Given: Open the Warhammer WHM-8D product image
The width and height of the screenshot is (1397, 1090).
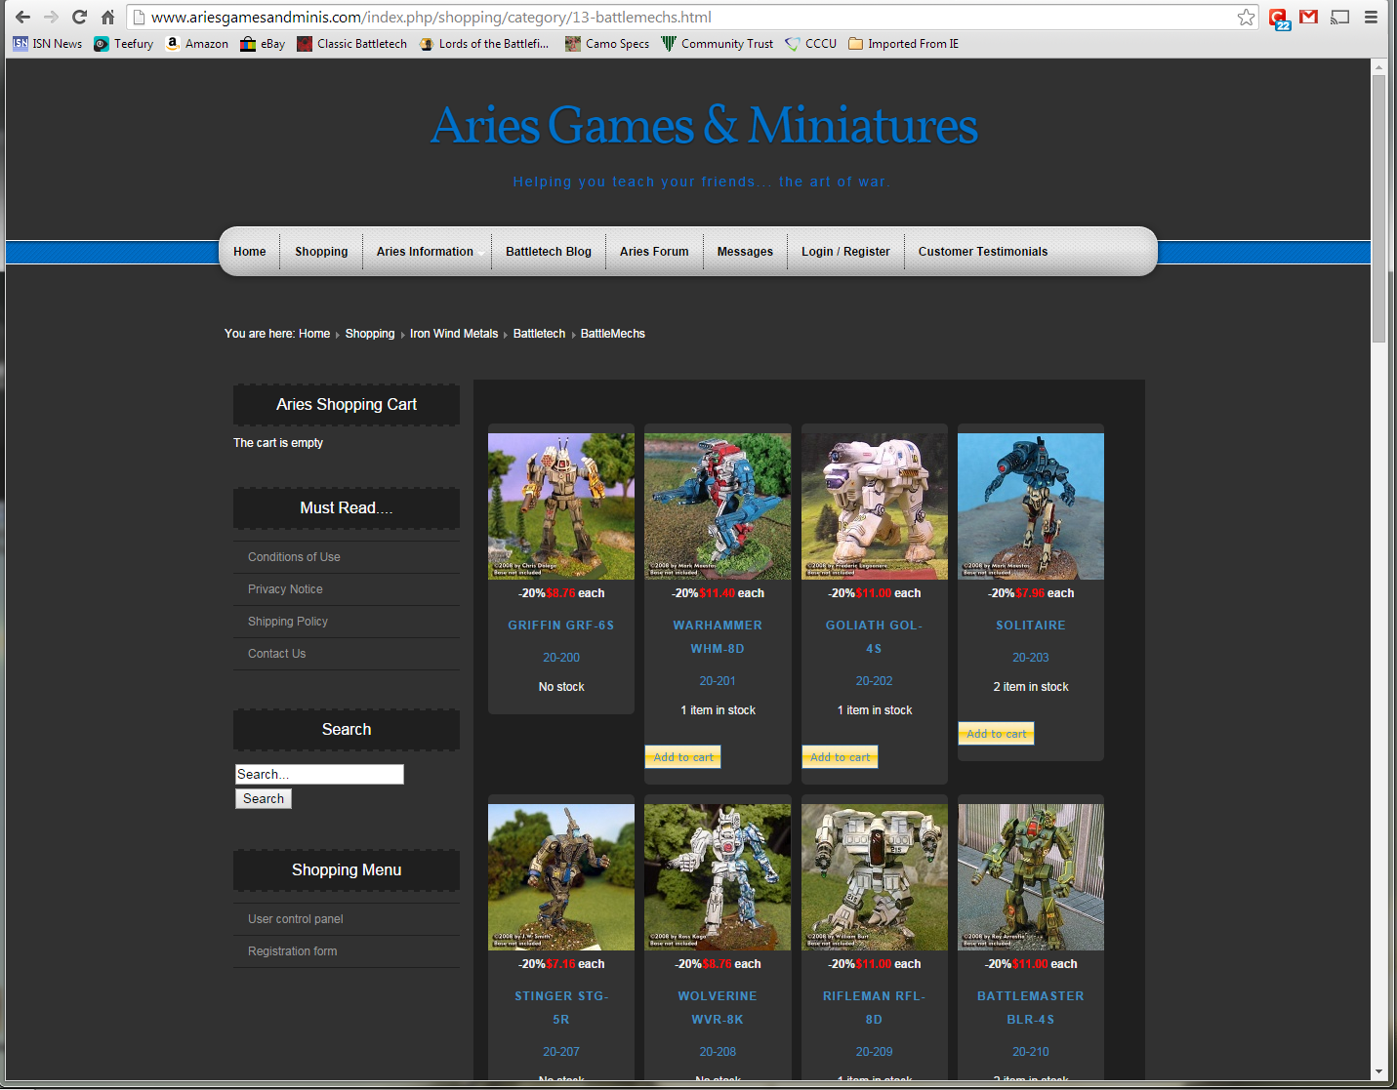Looking at the screenshot, I should (718, 506).
